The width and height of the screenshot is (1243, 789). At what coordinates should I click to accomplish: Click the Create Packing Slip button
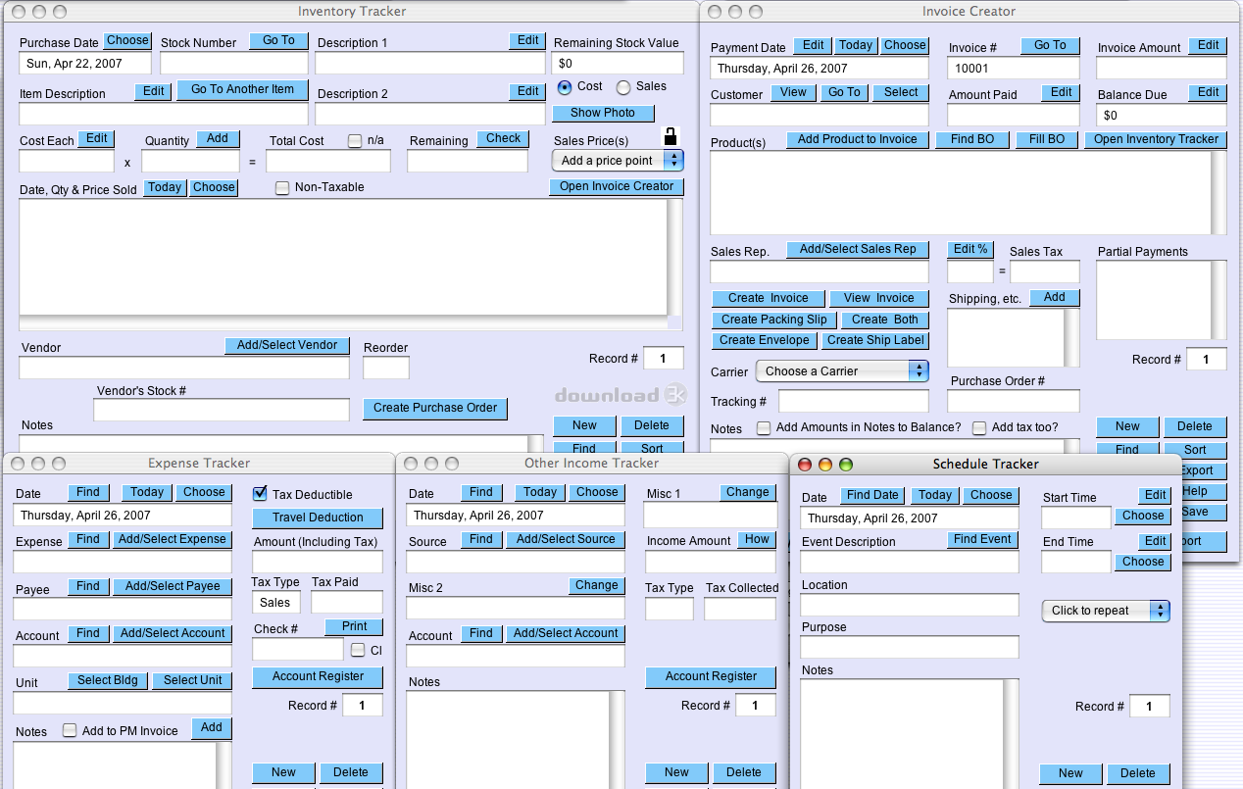tap(773, 320)
